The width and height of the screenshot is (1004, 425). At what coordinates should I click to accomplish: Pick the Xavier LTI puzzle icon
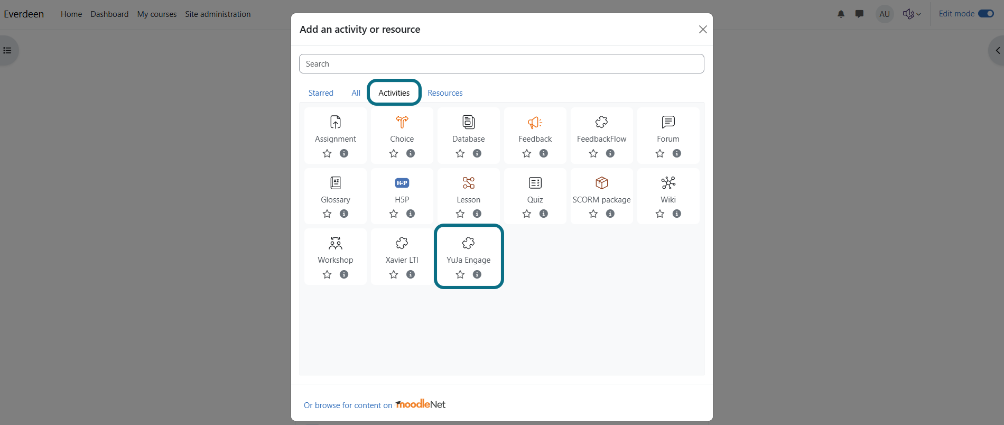(x=402, y=243)
